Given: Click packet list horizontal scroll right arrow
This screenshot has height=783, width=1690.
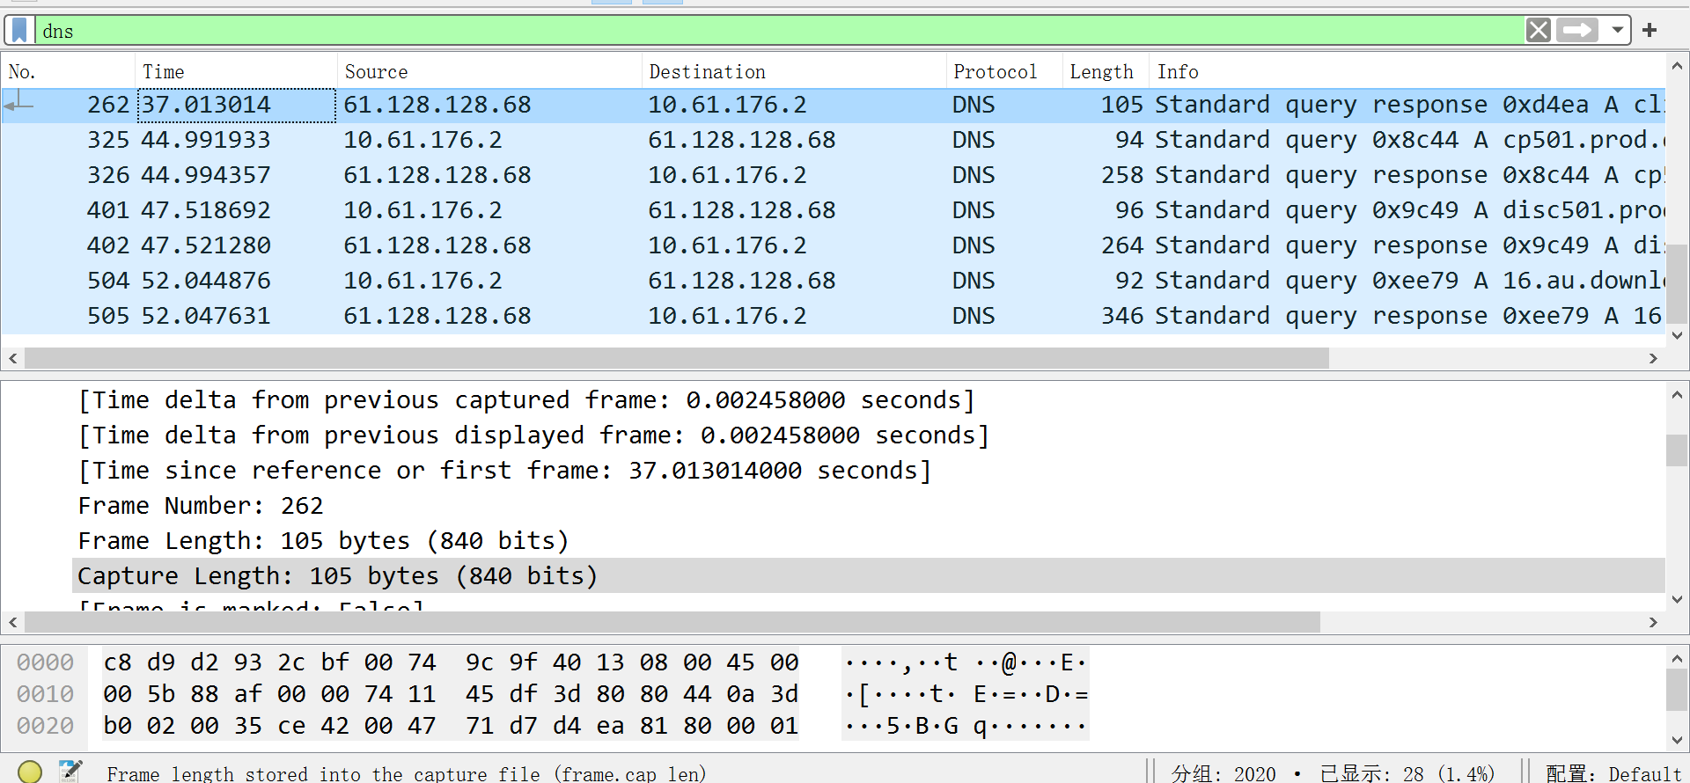Looking at the screenshot, I should click(x=1653, y=358).
